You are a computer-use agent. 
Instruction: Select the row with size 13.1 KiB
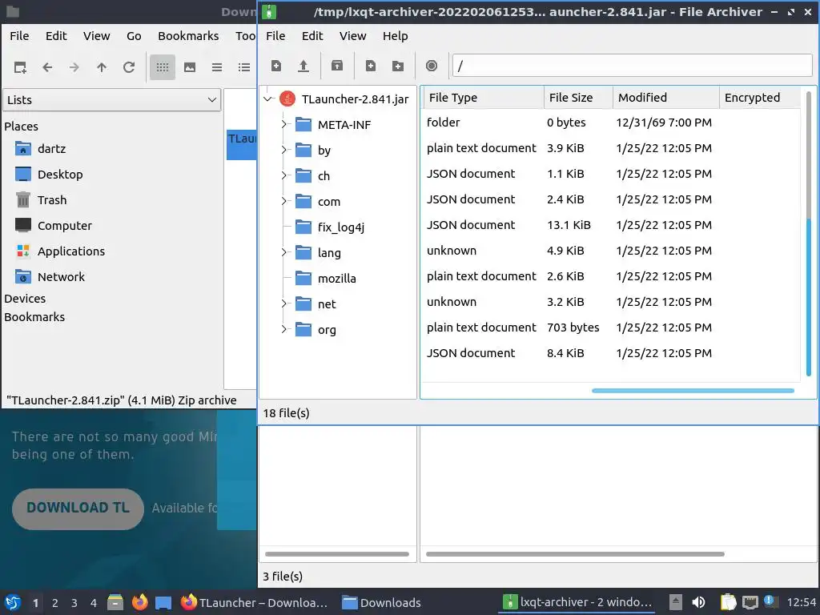(609, 225)
